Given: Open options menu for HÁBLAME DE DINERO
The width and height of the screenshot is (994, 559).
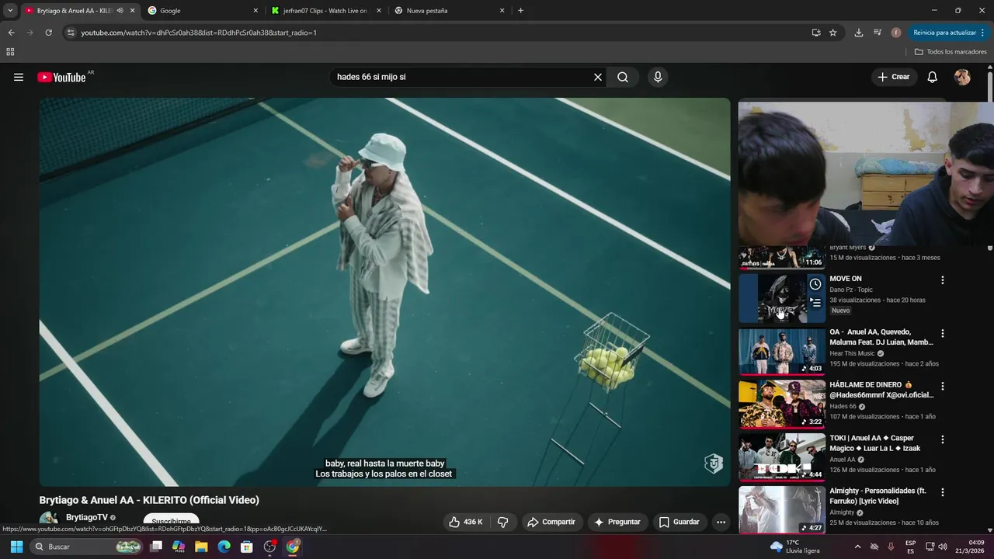Looking at the screenshot, I should pos(943,386).
